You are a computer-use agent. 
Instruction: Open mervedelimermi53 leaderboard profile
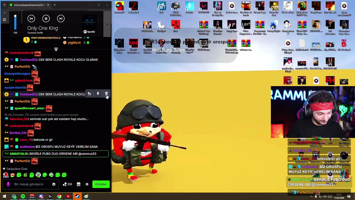coord(45,37)
